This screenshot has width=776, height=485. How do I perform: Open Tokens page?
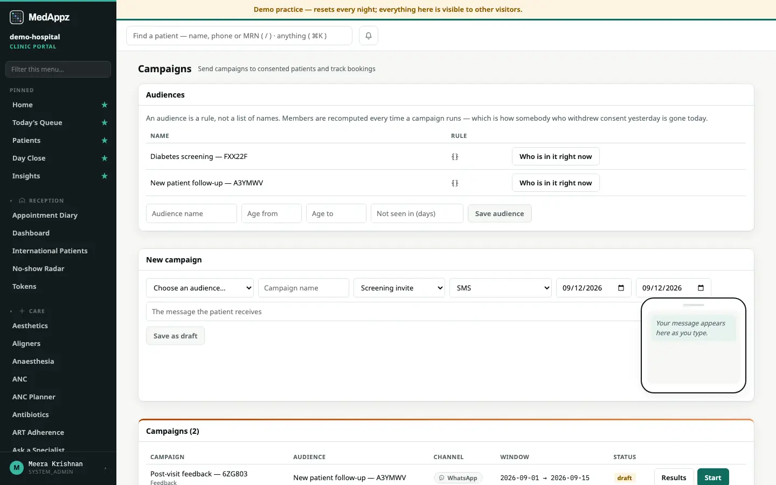[25, 287]
